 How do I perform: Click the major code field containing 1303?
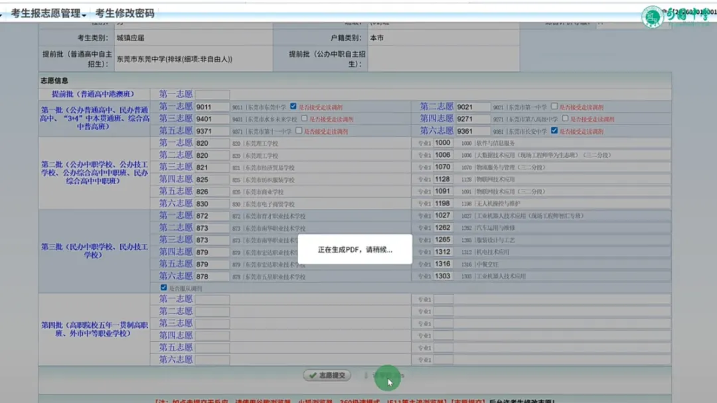[443, 276]
